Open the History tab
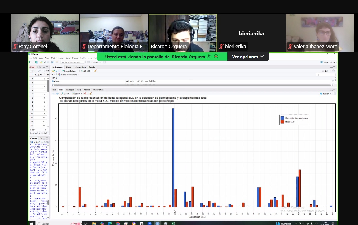 tap(69, 67)
